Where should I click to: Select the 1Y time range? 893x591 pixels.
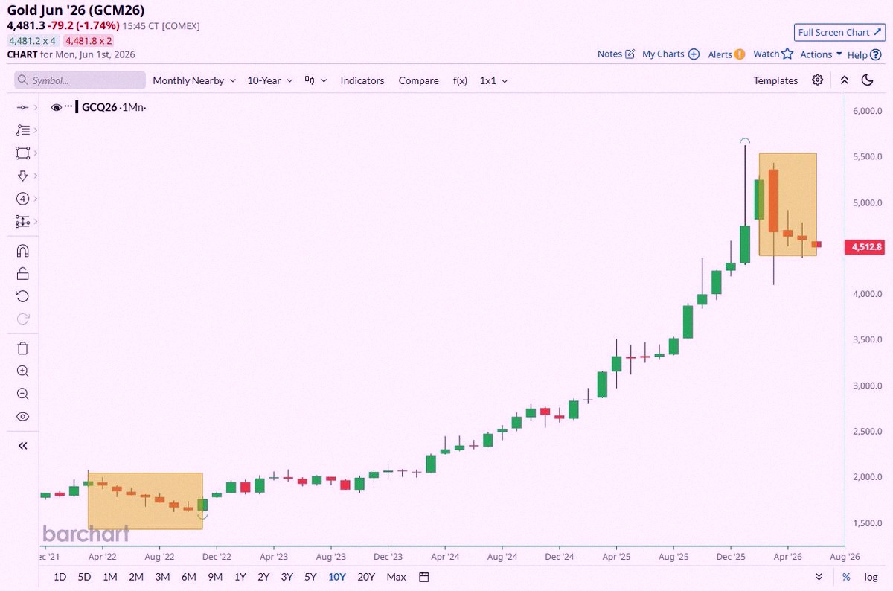point(240,577)
